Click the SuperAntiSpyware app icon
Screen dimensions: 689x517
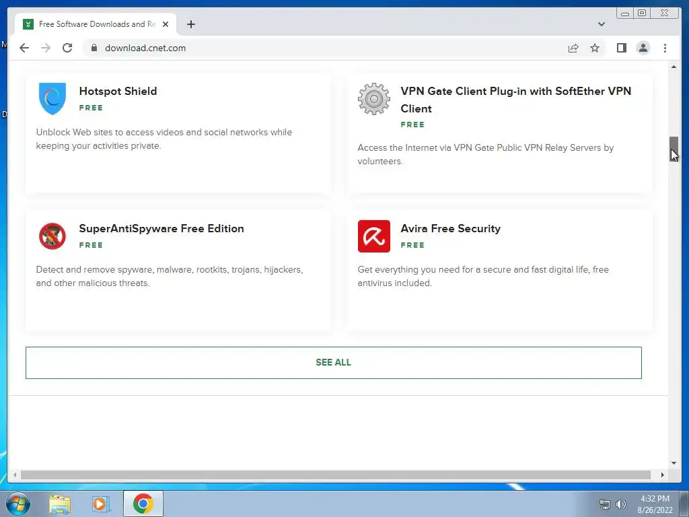click(52, 236)
